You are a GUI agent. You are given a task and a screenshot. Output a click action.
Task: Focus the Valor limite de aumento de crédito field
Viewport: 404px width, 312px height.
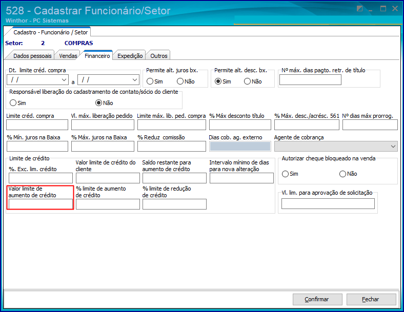pyautogui.click(x=41, y=204)
